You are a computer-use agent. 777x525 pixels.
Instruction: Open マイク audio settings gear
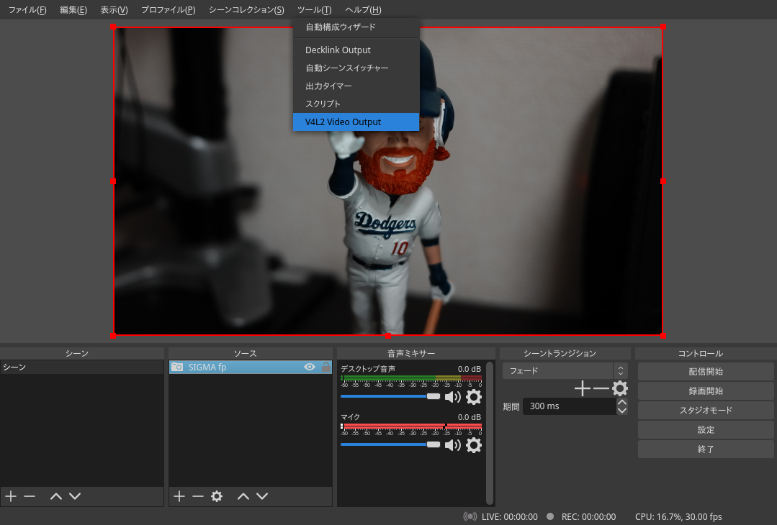[474, 445]
